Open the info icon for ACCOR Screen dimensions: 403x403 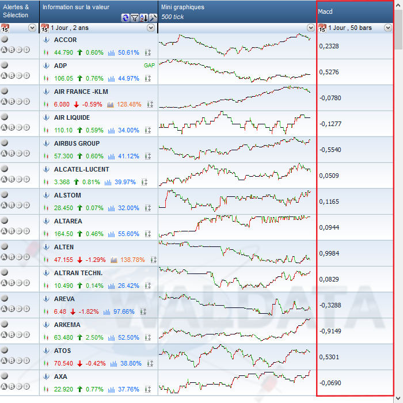point(46,40)
